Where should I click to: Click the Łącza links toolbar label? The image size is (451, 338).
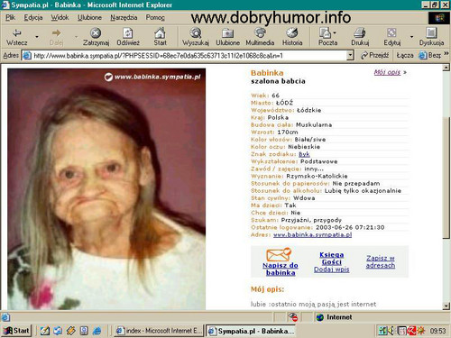(x=404, y=55)
